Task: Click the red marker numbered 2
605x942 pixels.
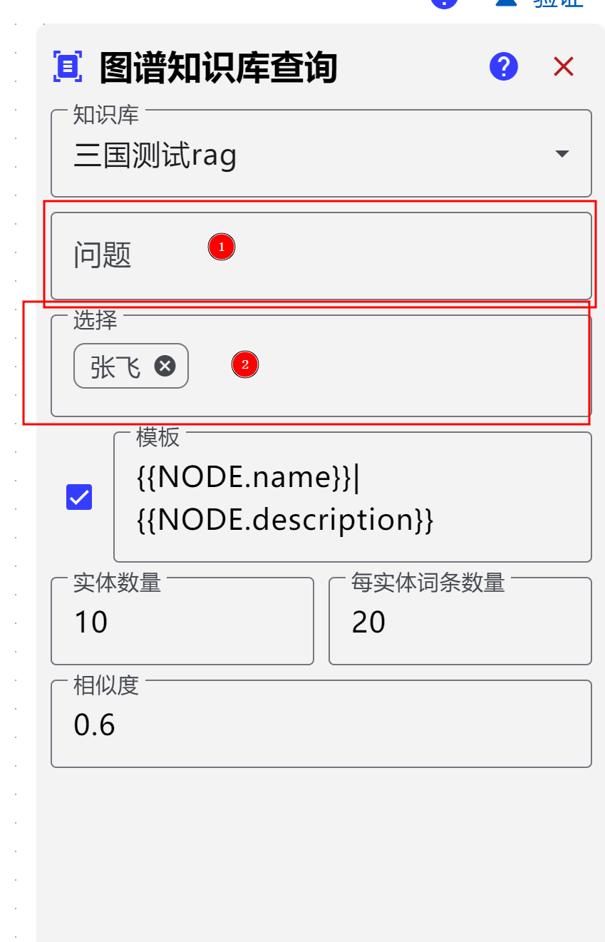Action: (x=245, y=365)
